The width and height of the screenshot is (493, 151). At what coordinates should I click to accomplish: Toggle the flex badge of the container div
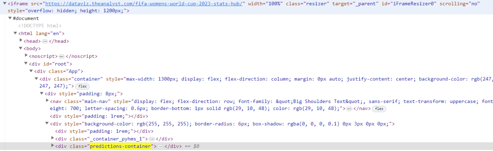tap(83, 86)
